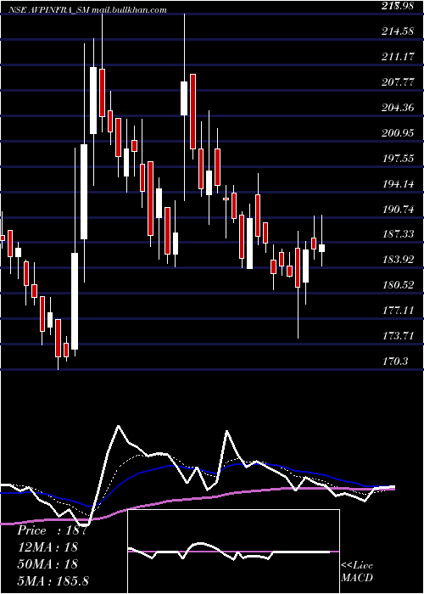
Task: Click the 197.55 price level label
Action: (x=398, y=159)
